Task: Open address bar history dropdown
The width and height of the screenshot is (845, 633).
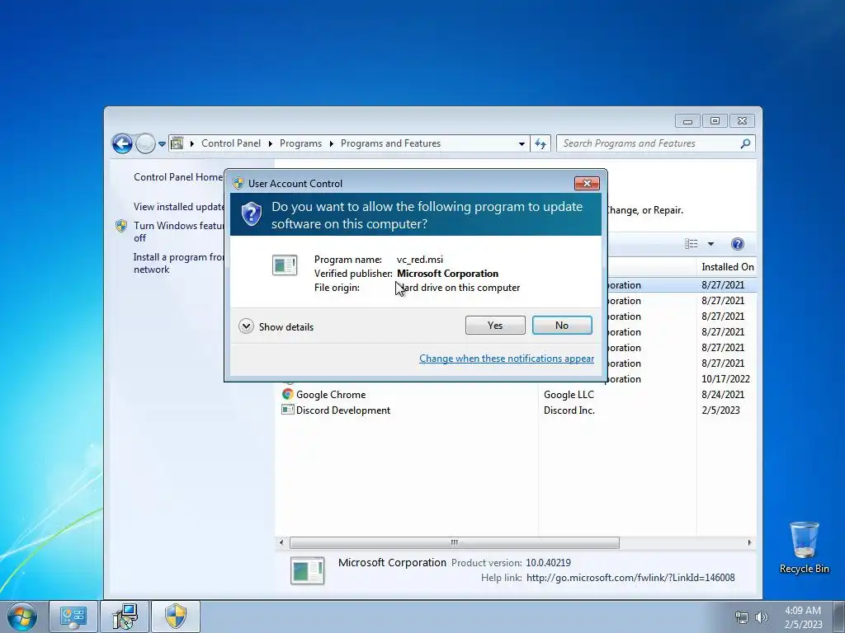Action: (522, 143)
